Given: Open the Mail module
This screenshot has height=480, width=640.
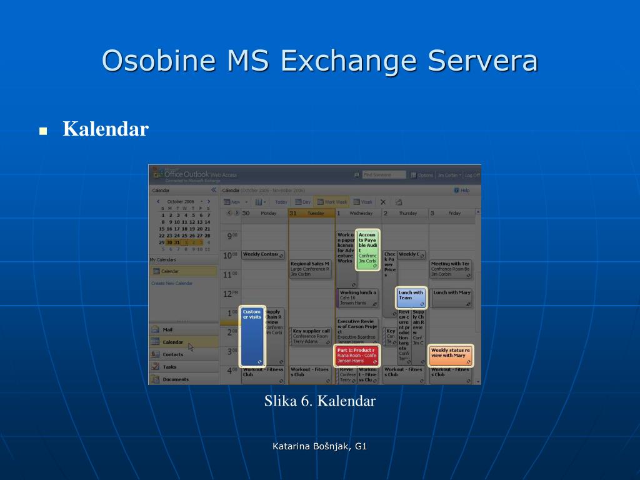Looking at the screenshot, I should pyautogui.click(x=184, y=329).
